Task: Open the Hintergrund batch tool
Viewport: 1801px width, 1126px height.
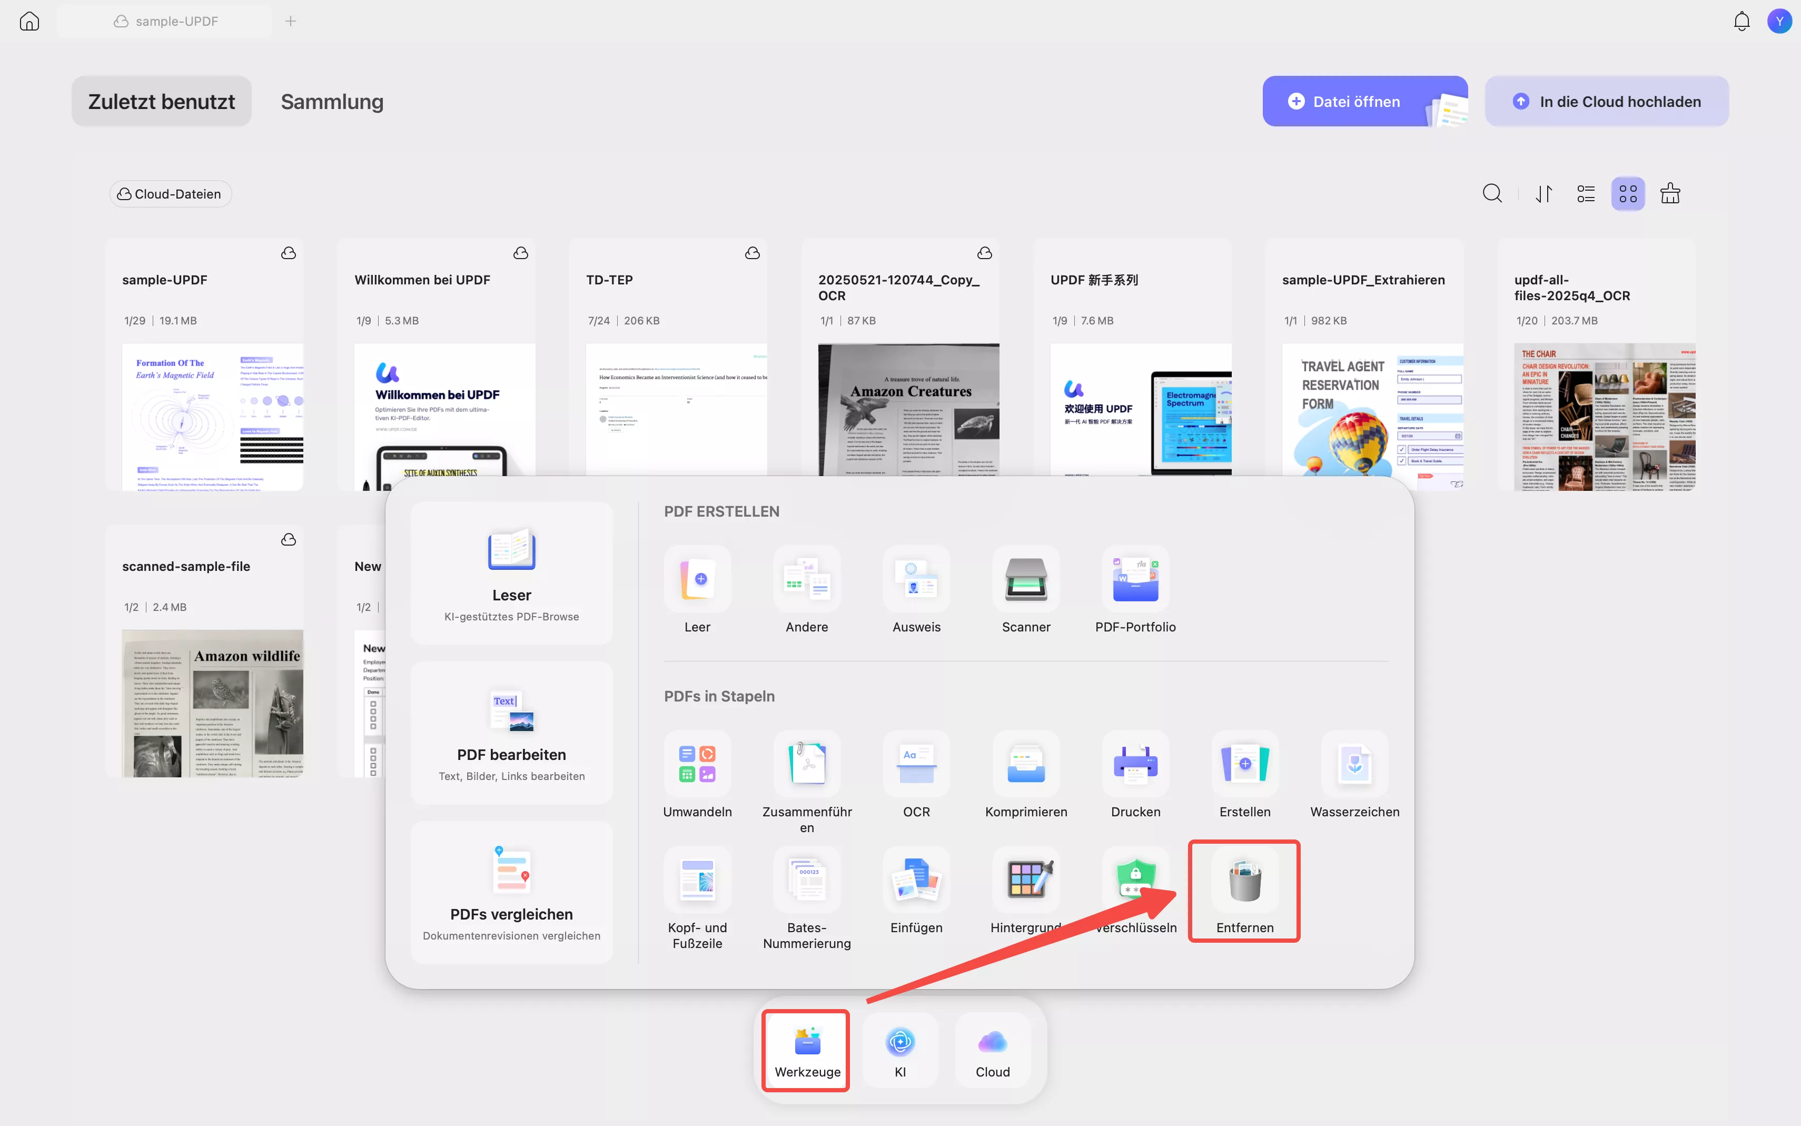Action: tap(1025, 881)
